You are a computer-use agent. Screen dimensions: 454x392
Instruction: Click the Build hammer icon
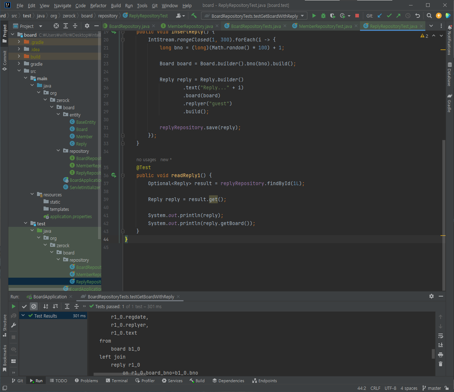[194, 16]
